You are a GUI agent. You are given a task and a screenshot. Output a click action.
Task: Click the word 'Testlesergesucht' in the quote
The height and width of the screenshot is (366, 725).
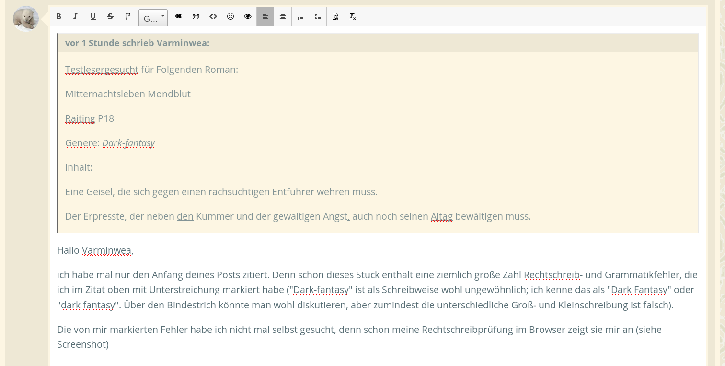(x=102, y=70)
